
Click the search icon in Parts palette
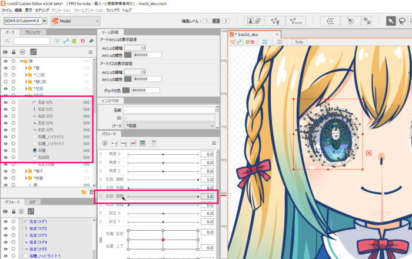[7, 41]
